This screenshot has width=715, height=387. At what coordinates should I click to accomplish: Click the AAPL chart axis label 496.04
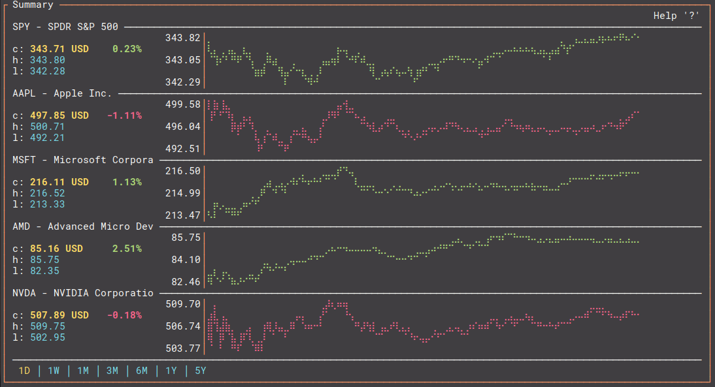coord(183,127)
